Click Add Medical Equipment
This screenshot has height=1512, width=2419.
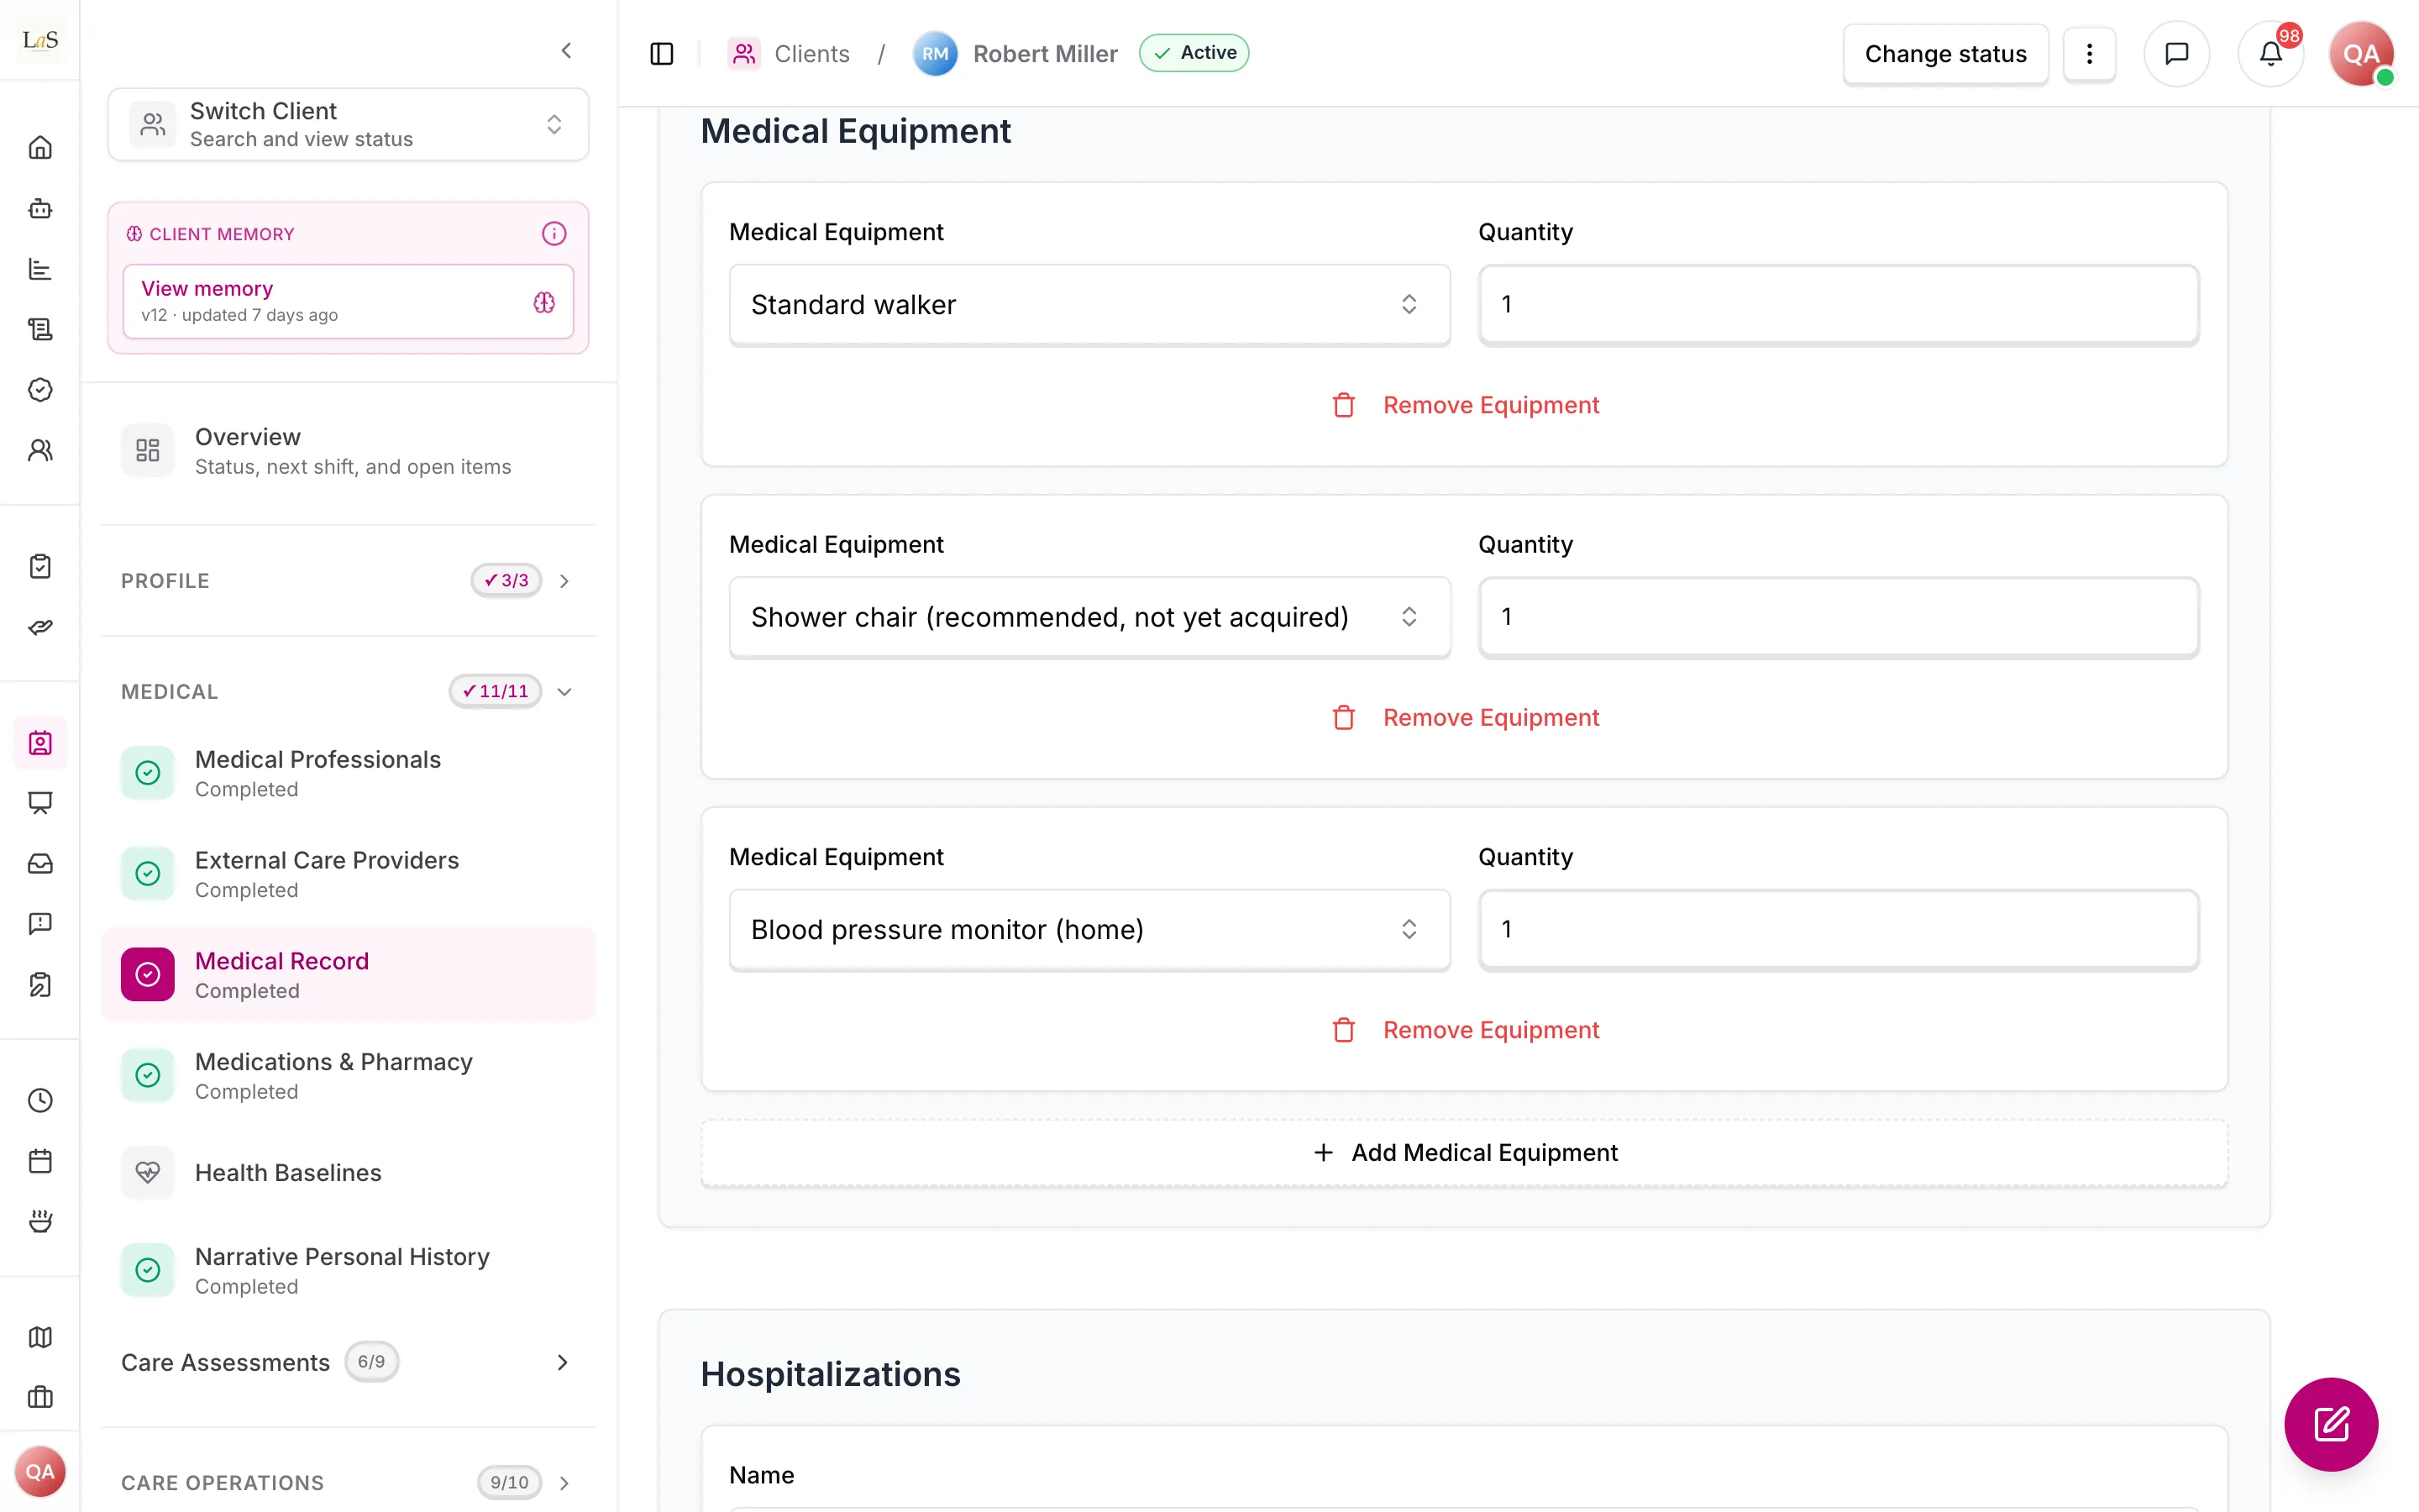click(1464, 1153)
